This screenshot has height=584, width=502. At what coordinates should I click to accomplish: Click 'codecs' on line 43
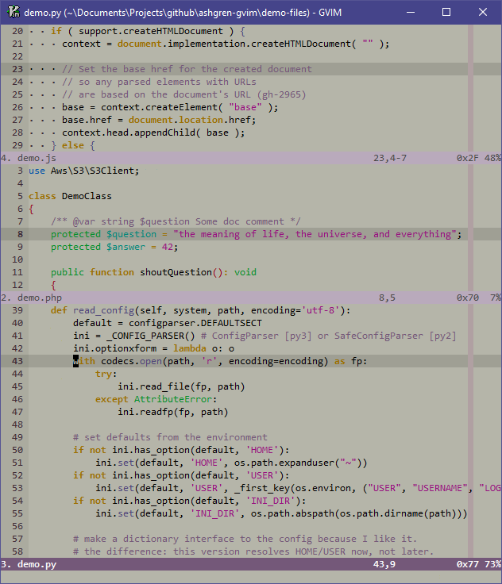pos(118,361)
